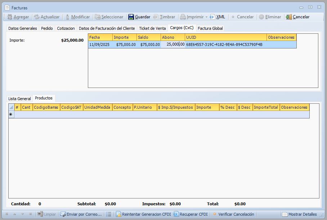Click the Concepto column header in Productos
Image resolution: width=327 pixels, height=220 pixels.
122,107
